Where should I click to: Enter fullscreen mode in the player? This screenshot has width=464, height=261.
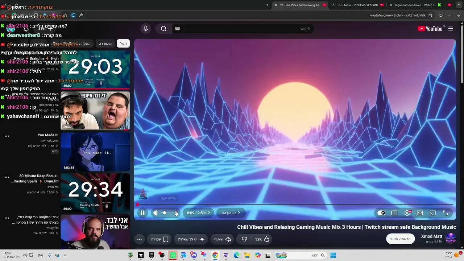point(446,213)
